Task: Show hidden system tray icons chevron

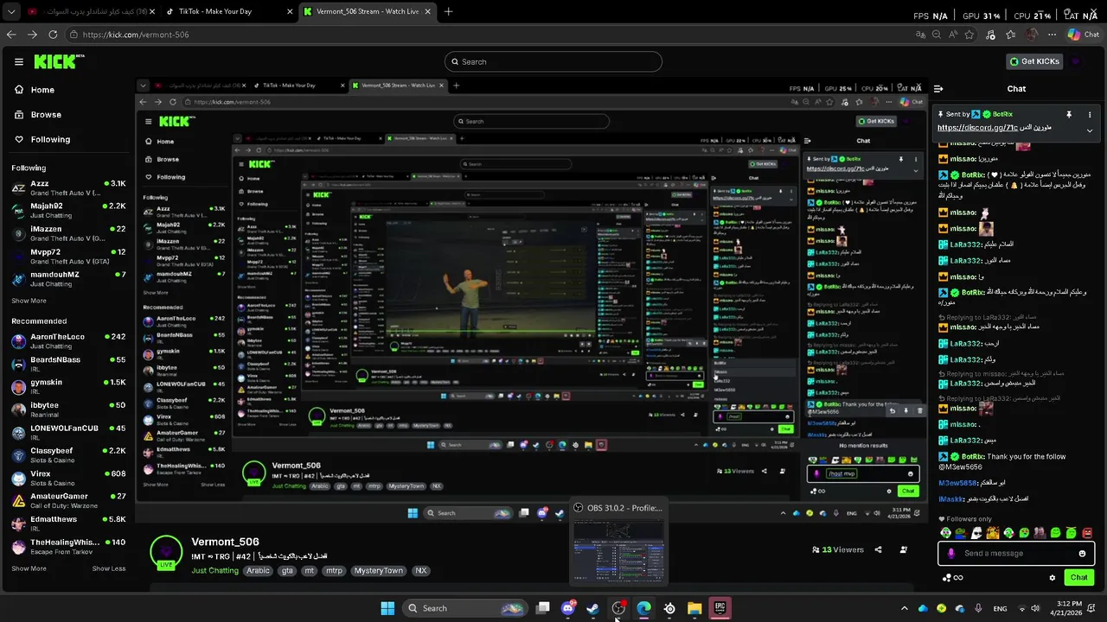Action: [x=904, y=608]
